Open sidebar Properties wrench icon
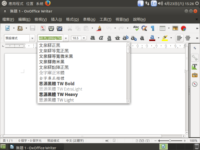 coord(195,58)
